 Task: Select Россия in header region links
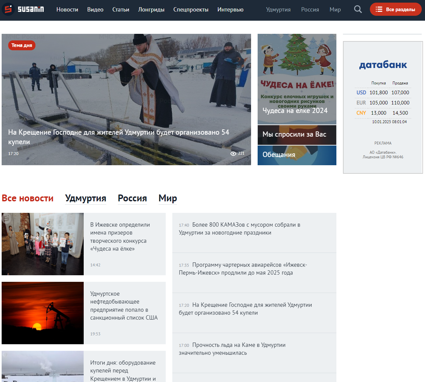tap(310, 10)
